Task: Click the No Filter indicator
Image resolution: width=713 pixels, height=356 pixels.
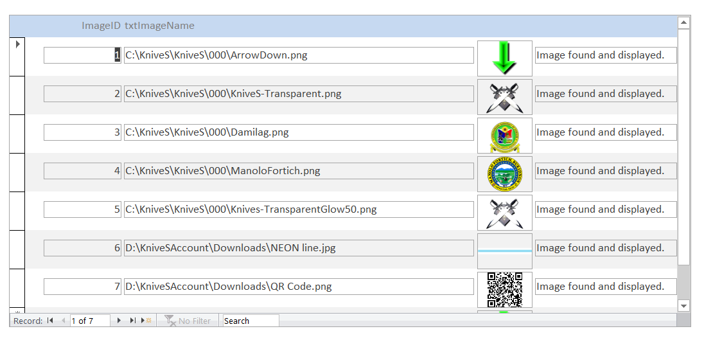Action: [188, 321]
